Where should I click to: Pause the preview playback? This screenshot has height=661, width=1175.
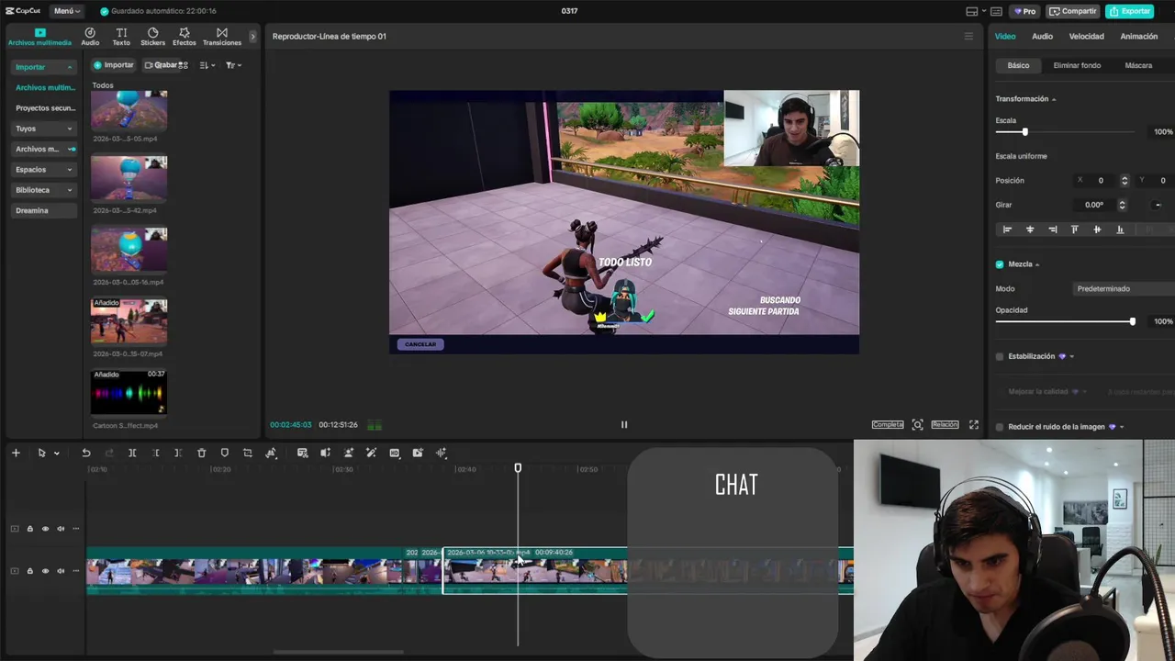(624, 424)
